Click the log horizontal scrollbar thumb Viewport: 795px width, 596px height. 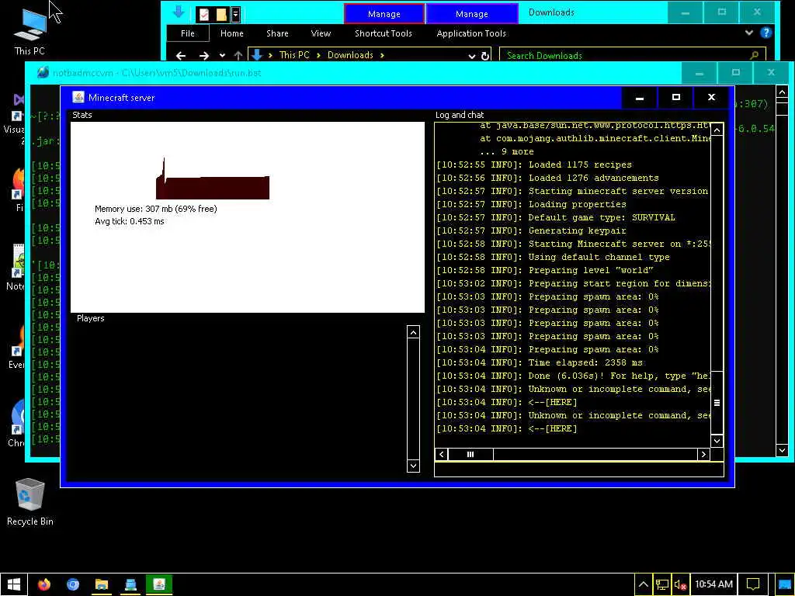coord(470,454)
